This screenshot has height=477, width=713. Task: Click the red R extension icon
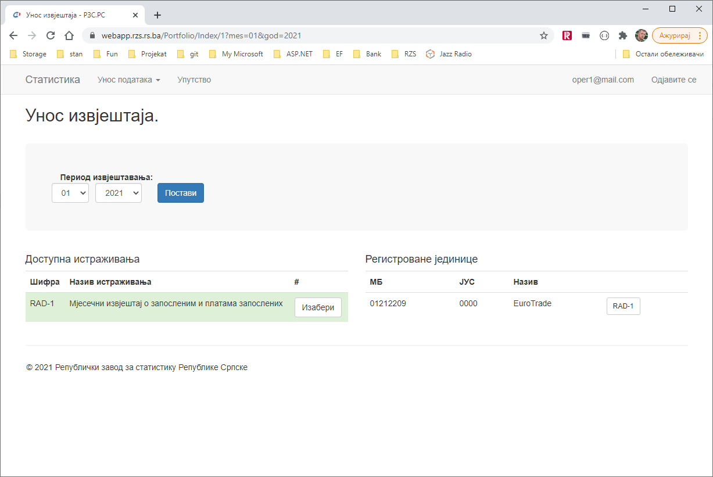click(567, 35)
